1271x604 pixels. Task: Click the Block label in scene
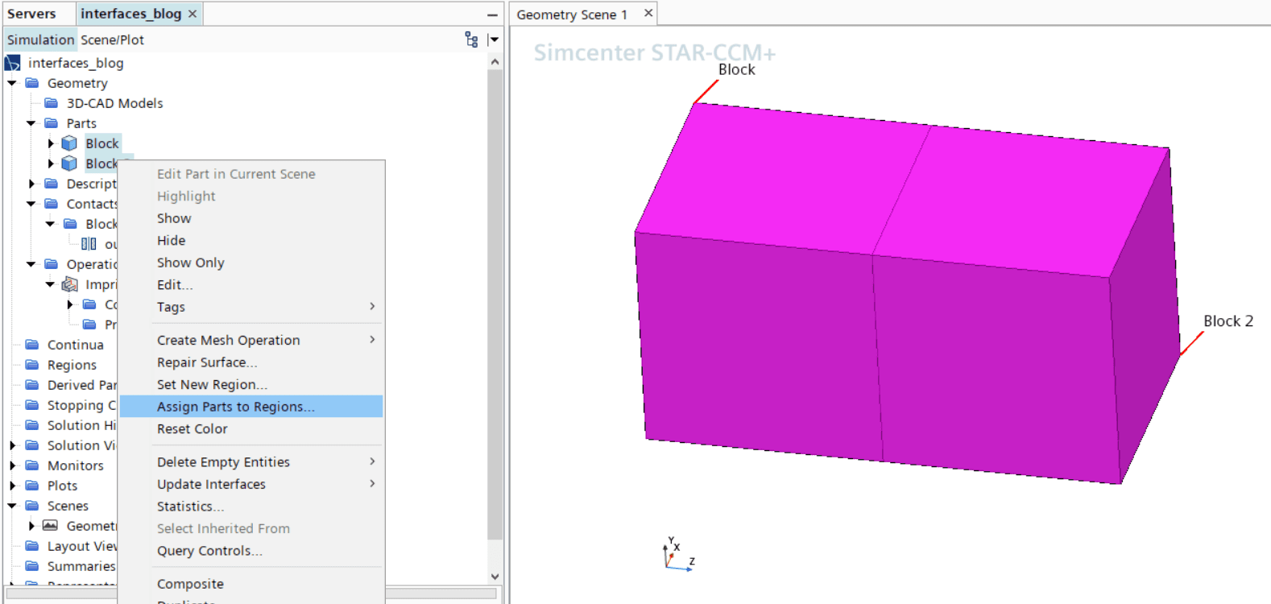tap(737, 69)
